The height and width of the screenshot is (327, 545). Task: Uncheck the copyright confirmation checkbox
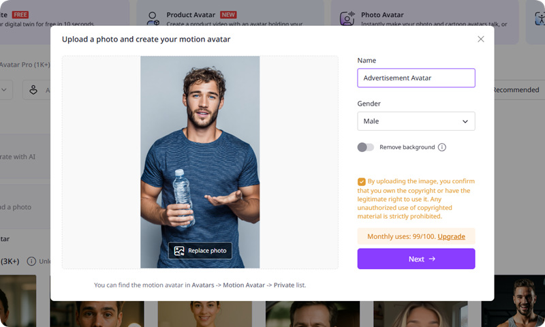(x=361, y=182)
